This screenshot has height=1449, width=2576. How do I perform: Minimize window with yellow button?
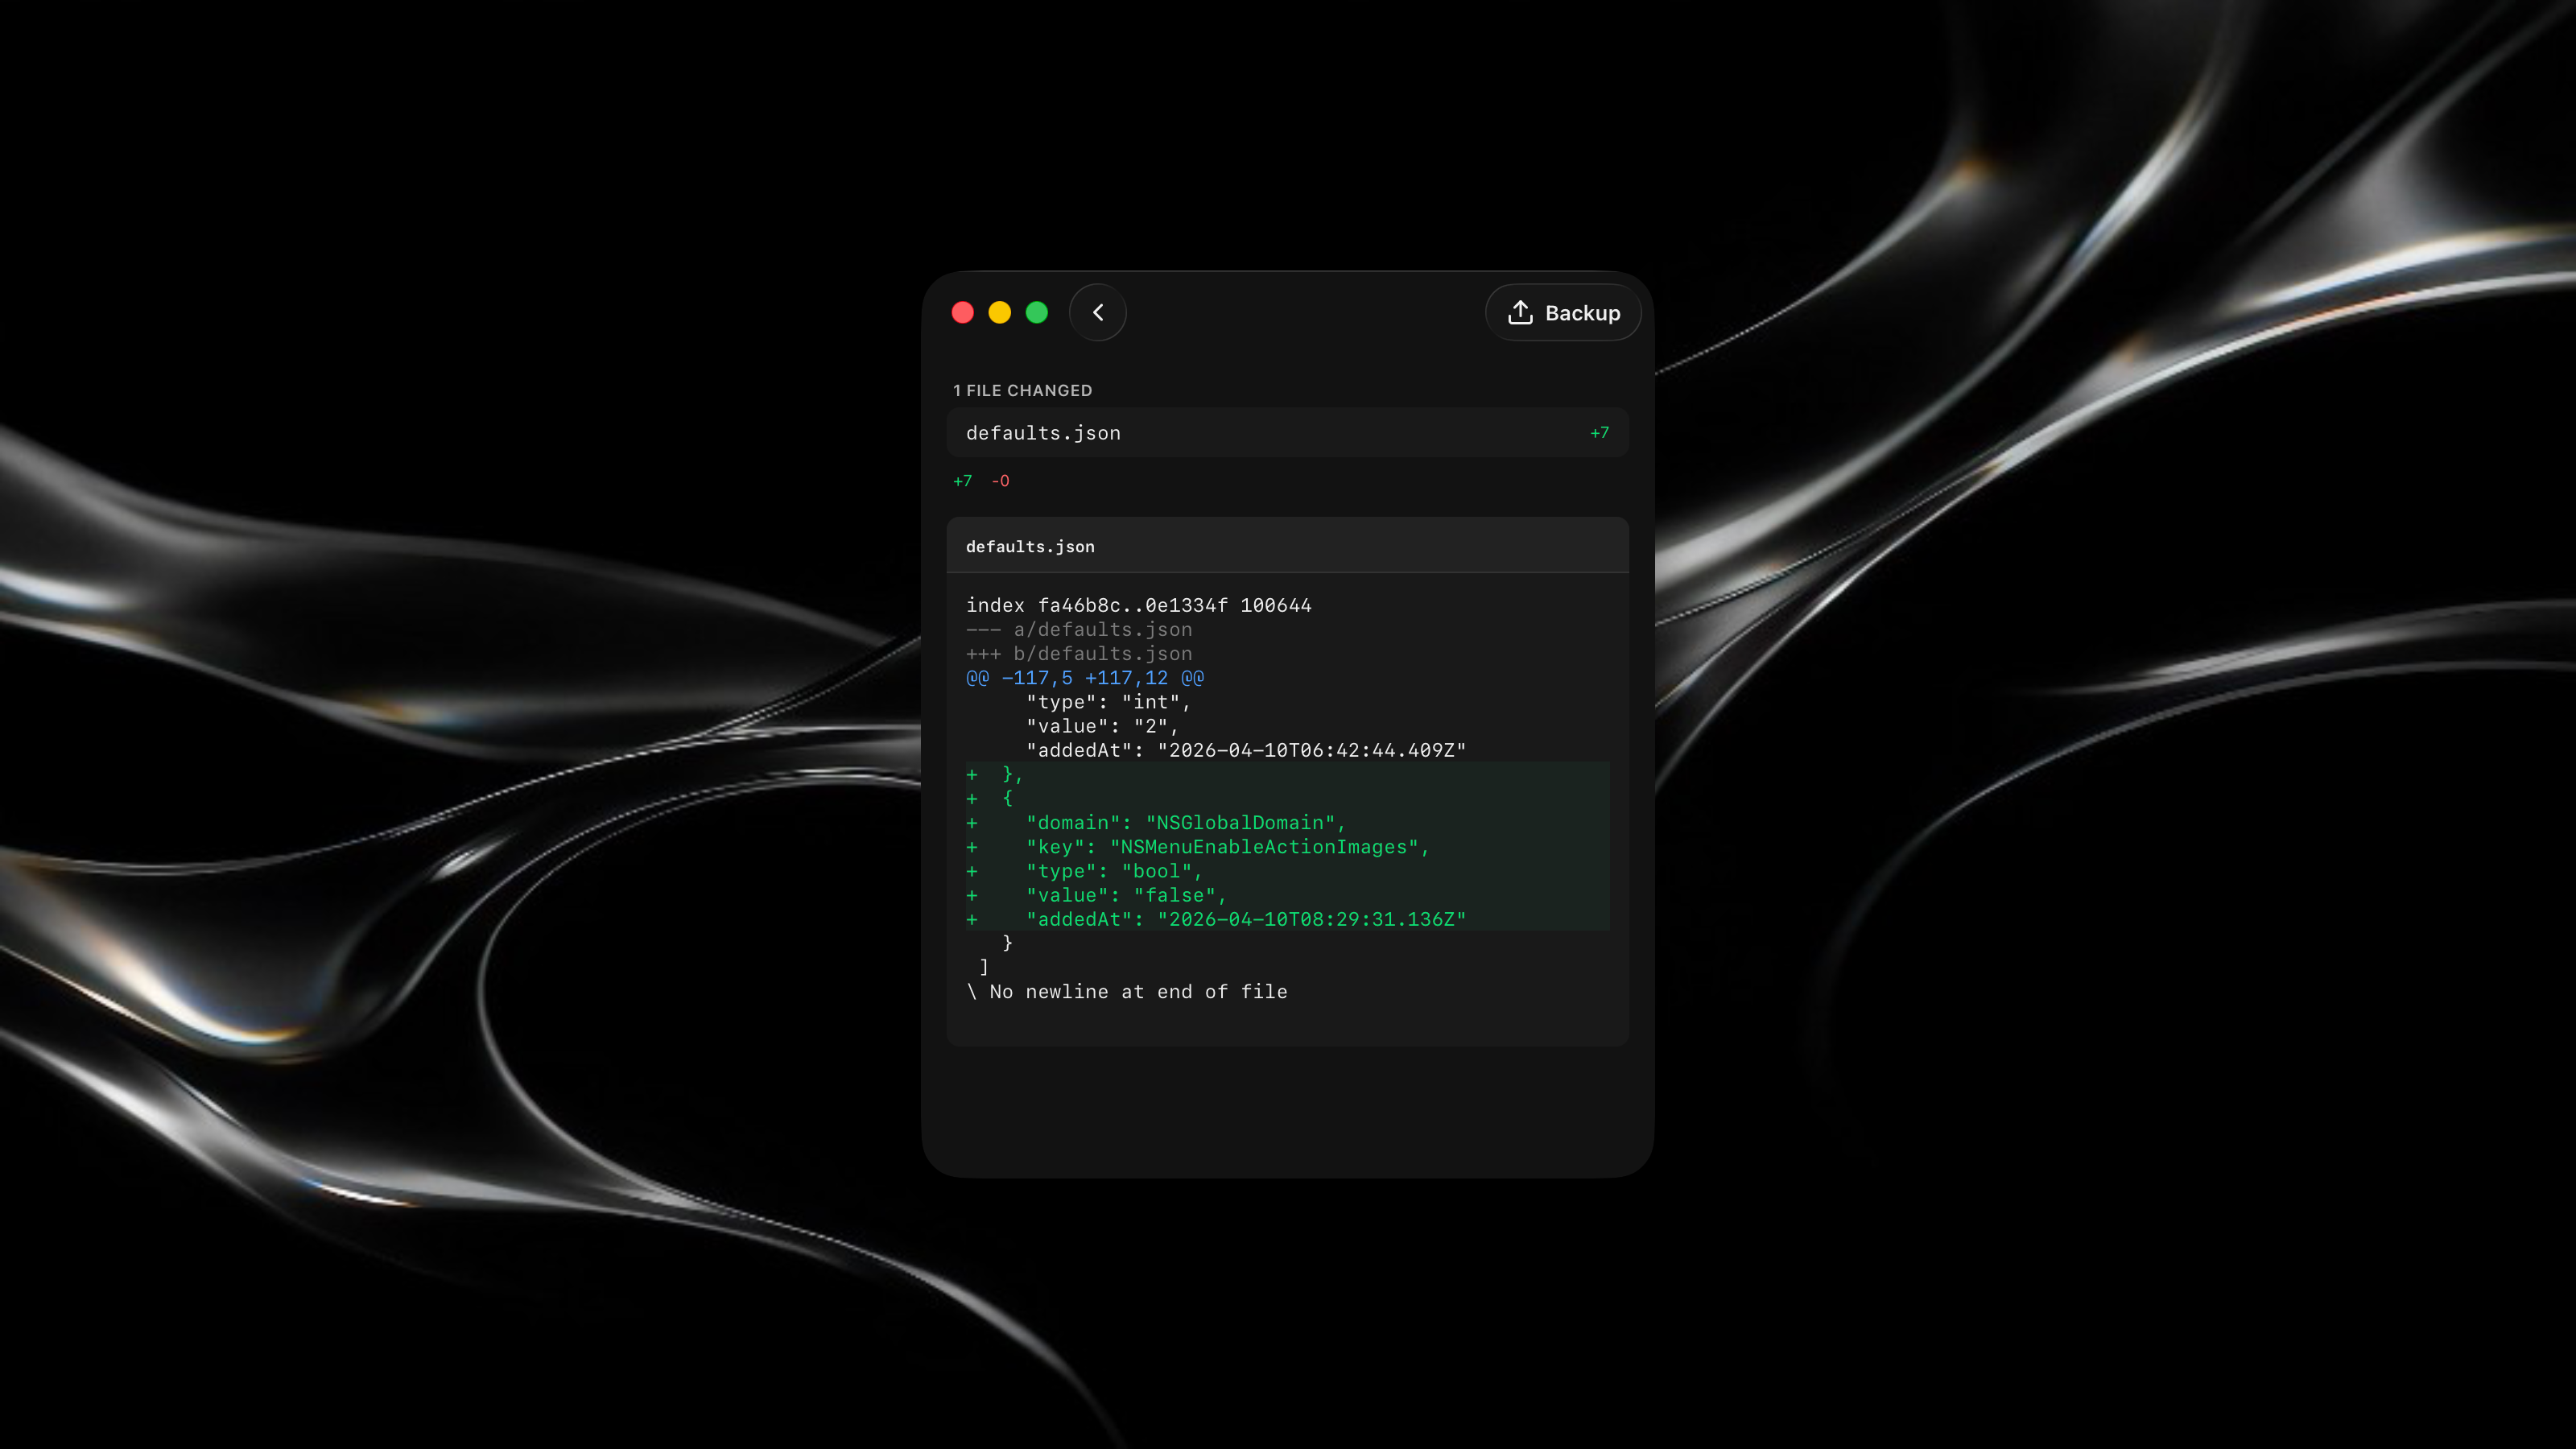999,313
